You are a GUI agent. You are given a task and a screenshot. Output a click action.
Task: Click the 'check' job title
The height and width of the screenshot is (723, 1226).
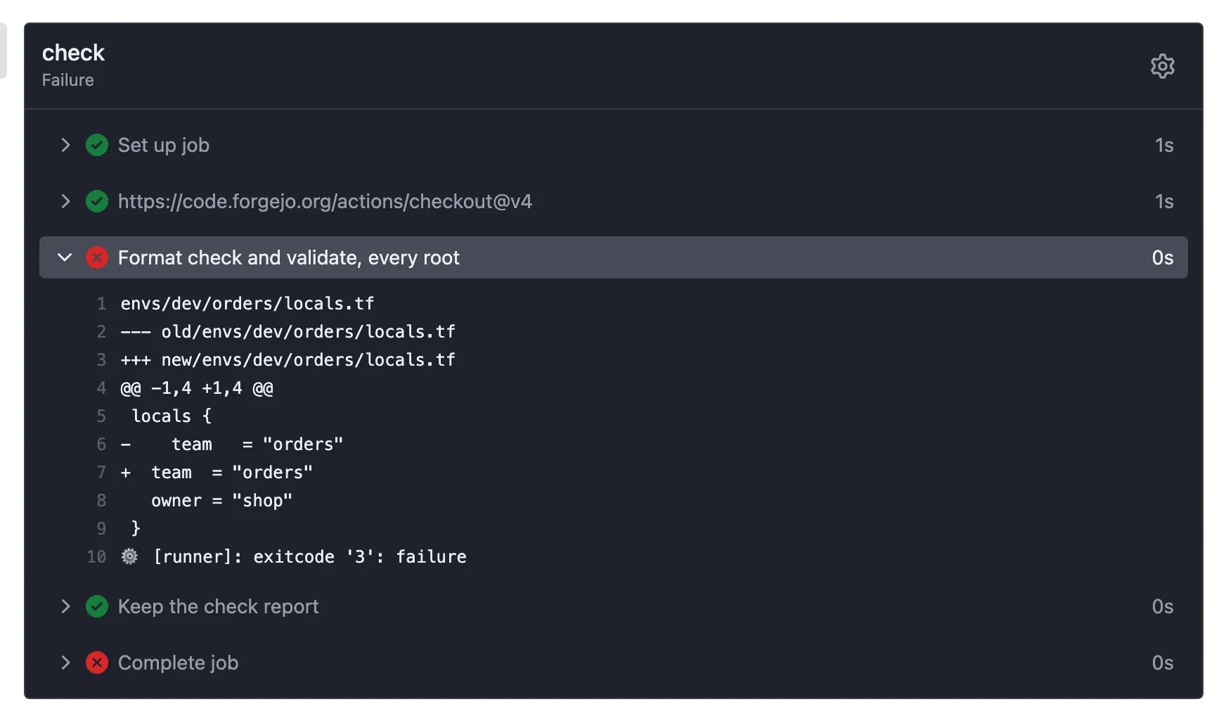pyautogui.click(x=73, y=53)
